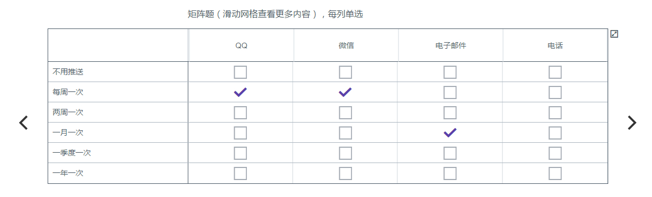Image resolution: width=652 pixels, height=197 pixels.
Task: Click the 电子邮件 column header
Action: 451,46
